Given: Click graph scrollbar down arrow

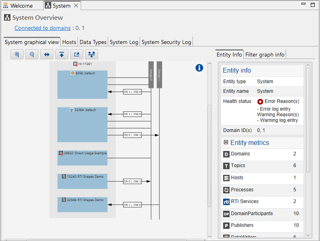Looking at the screenshot, I should (x=209, y=236).
